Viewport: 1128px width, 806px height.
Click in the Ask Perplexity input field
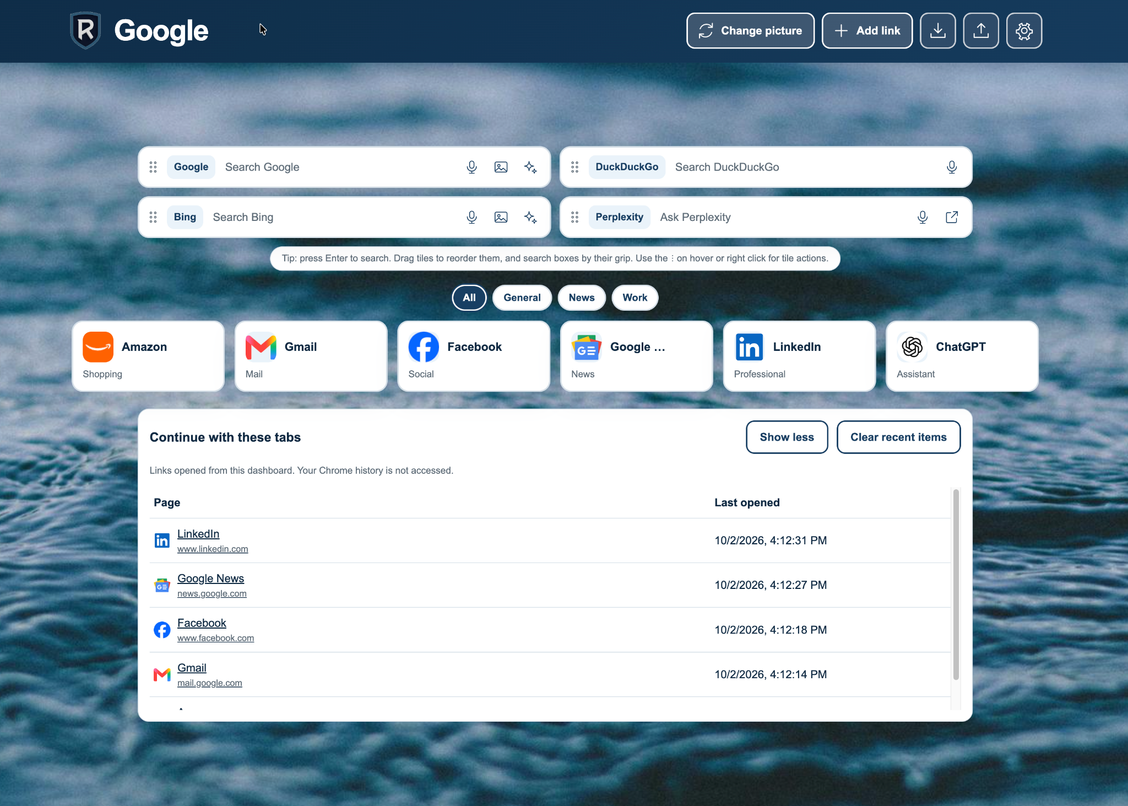[782, 217]
